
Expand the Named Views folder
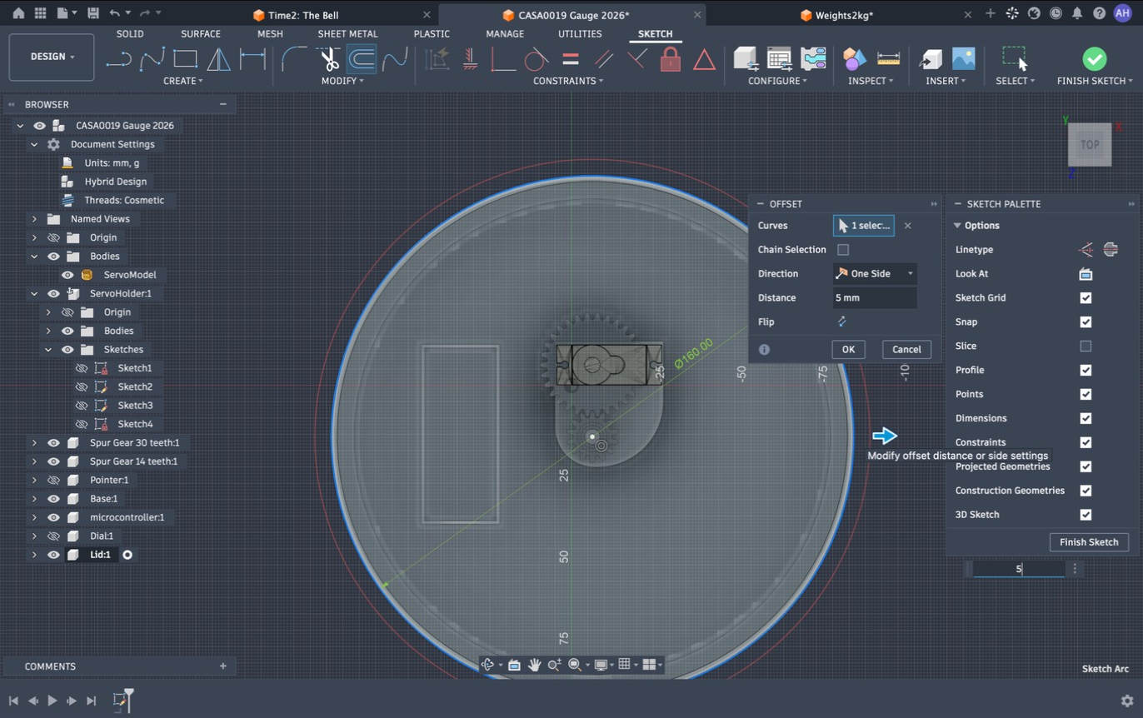pyautogui.click(x=34, y=219)
